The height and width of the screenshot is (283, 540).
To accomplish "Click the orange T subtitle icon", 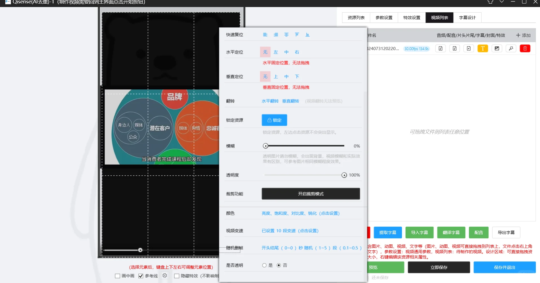I will (483, 48).
